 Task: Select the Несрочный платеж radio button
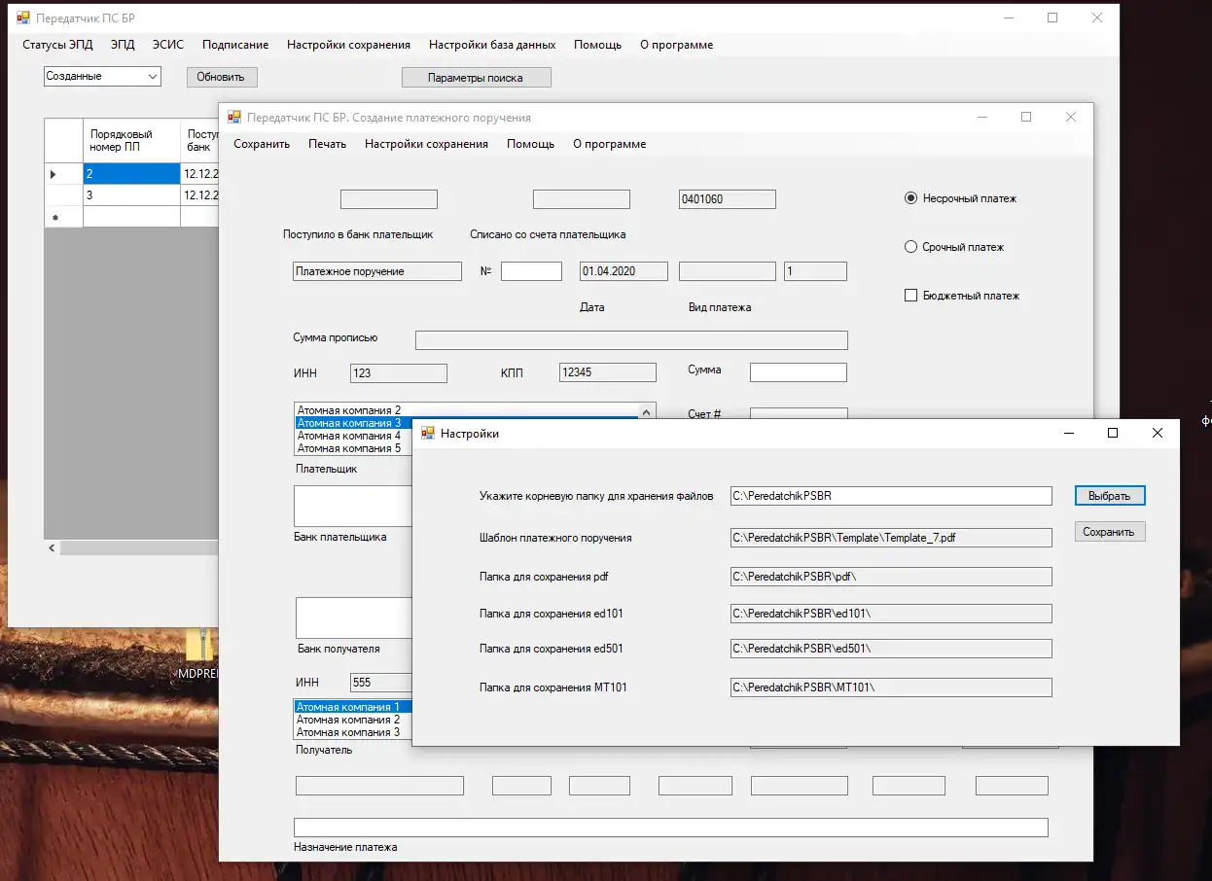(x=911, y=198)
